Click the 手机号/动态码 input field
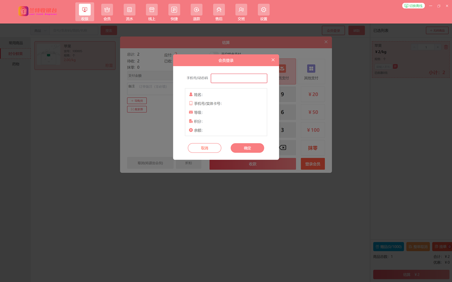This screenshot has height=282, width=452. tap(239, 78)
